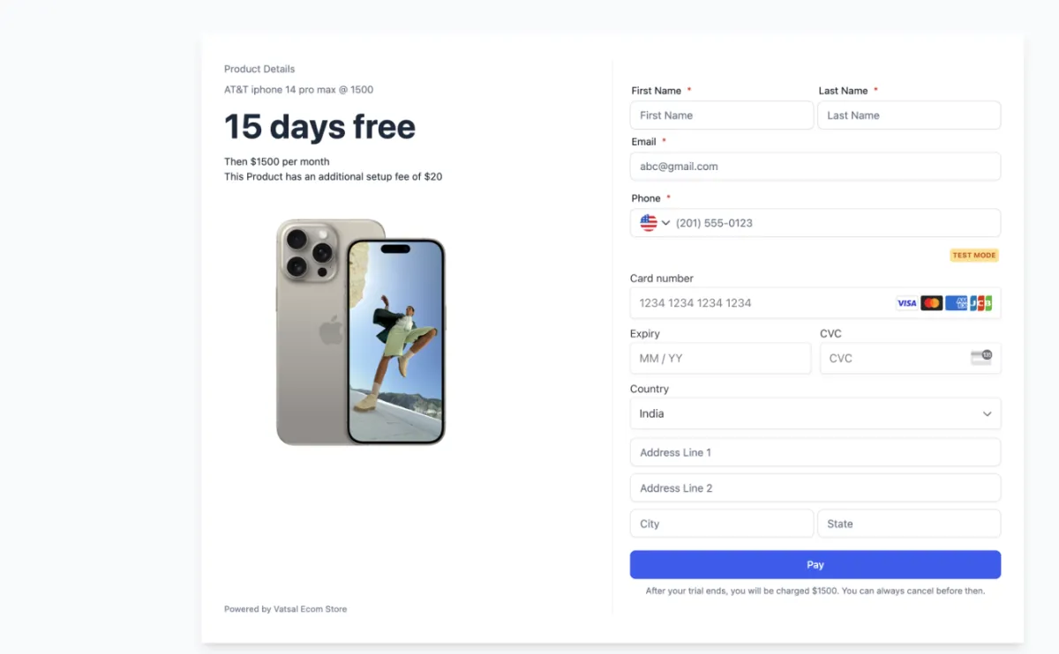1059x654 pixels.
Task: Click the Address Line 1 field
Action: click(x=815, y=452)
